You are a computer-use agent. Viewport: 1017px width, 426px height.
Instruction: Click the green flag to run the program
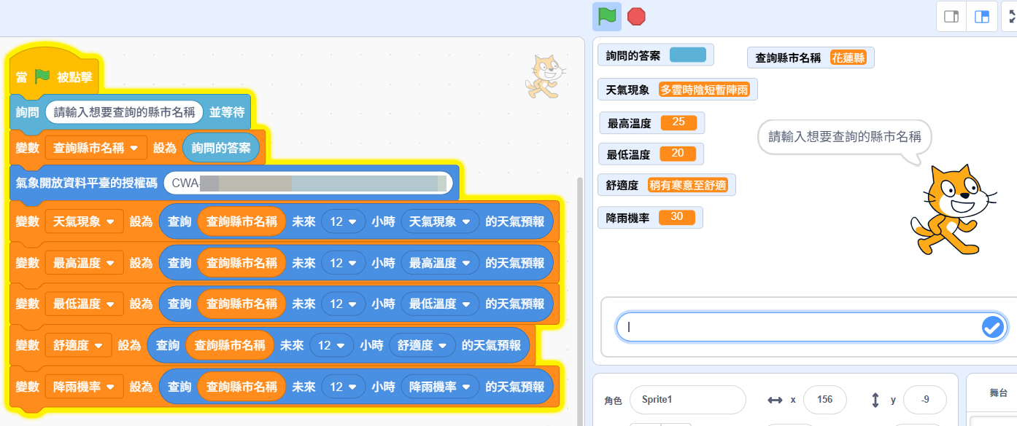tap(606, 16)
